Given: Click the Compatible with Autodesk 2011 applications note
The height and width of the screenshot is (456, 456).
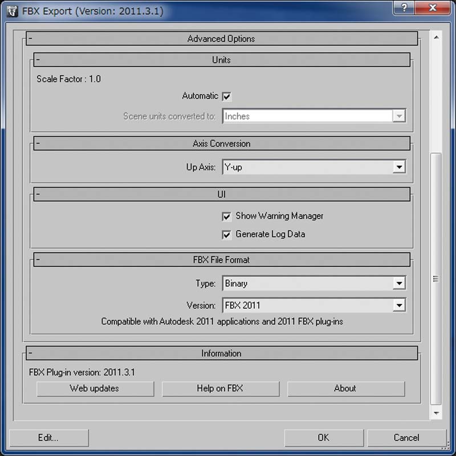Looking at the screenshot, I should [222, 321].
